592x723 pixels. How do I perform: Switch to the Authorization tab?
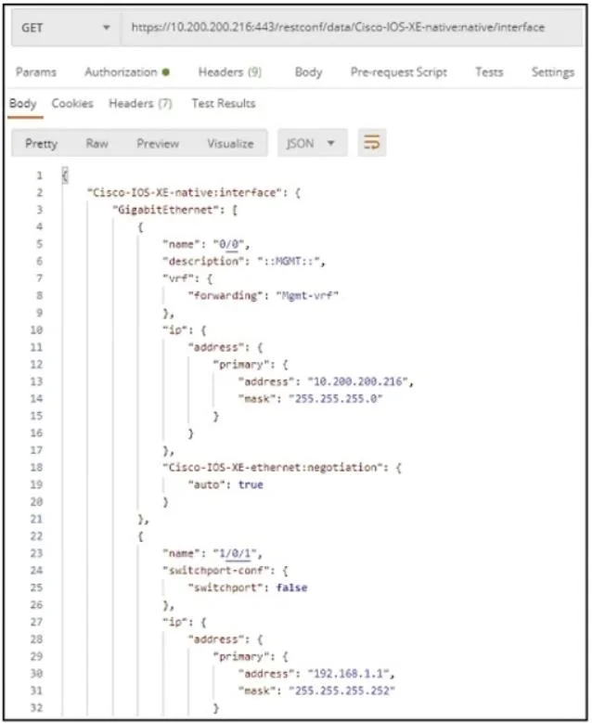click(x=121, y=72)
